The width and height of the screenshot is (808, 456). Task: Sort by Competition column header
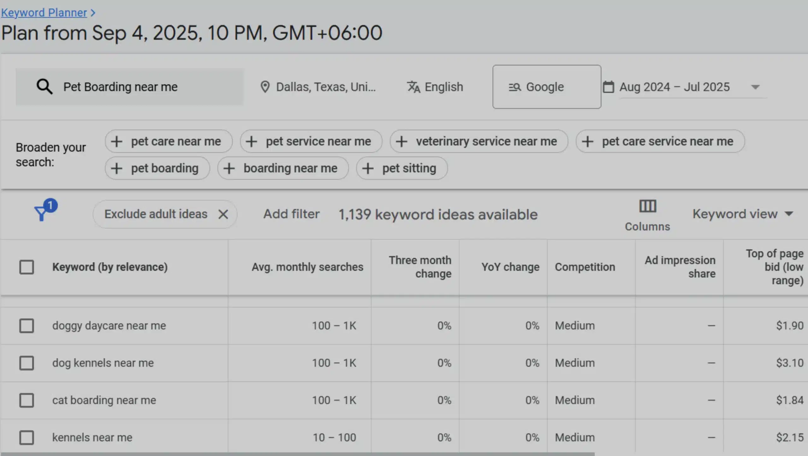click(x=585, y=267)
